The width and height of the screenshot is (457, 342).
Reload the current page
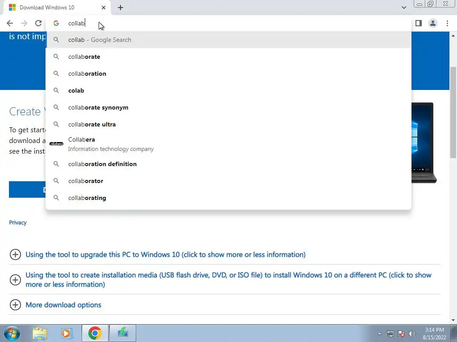tap(38, 23)
